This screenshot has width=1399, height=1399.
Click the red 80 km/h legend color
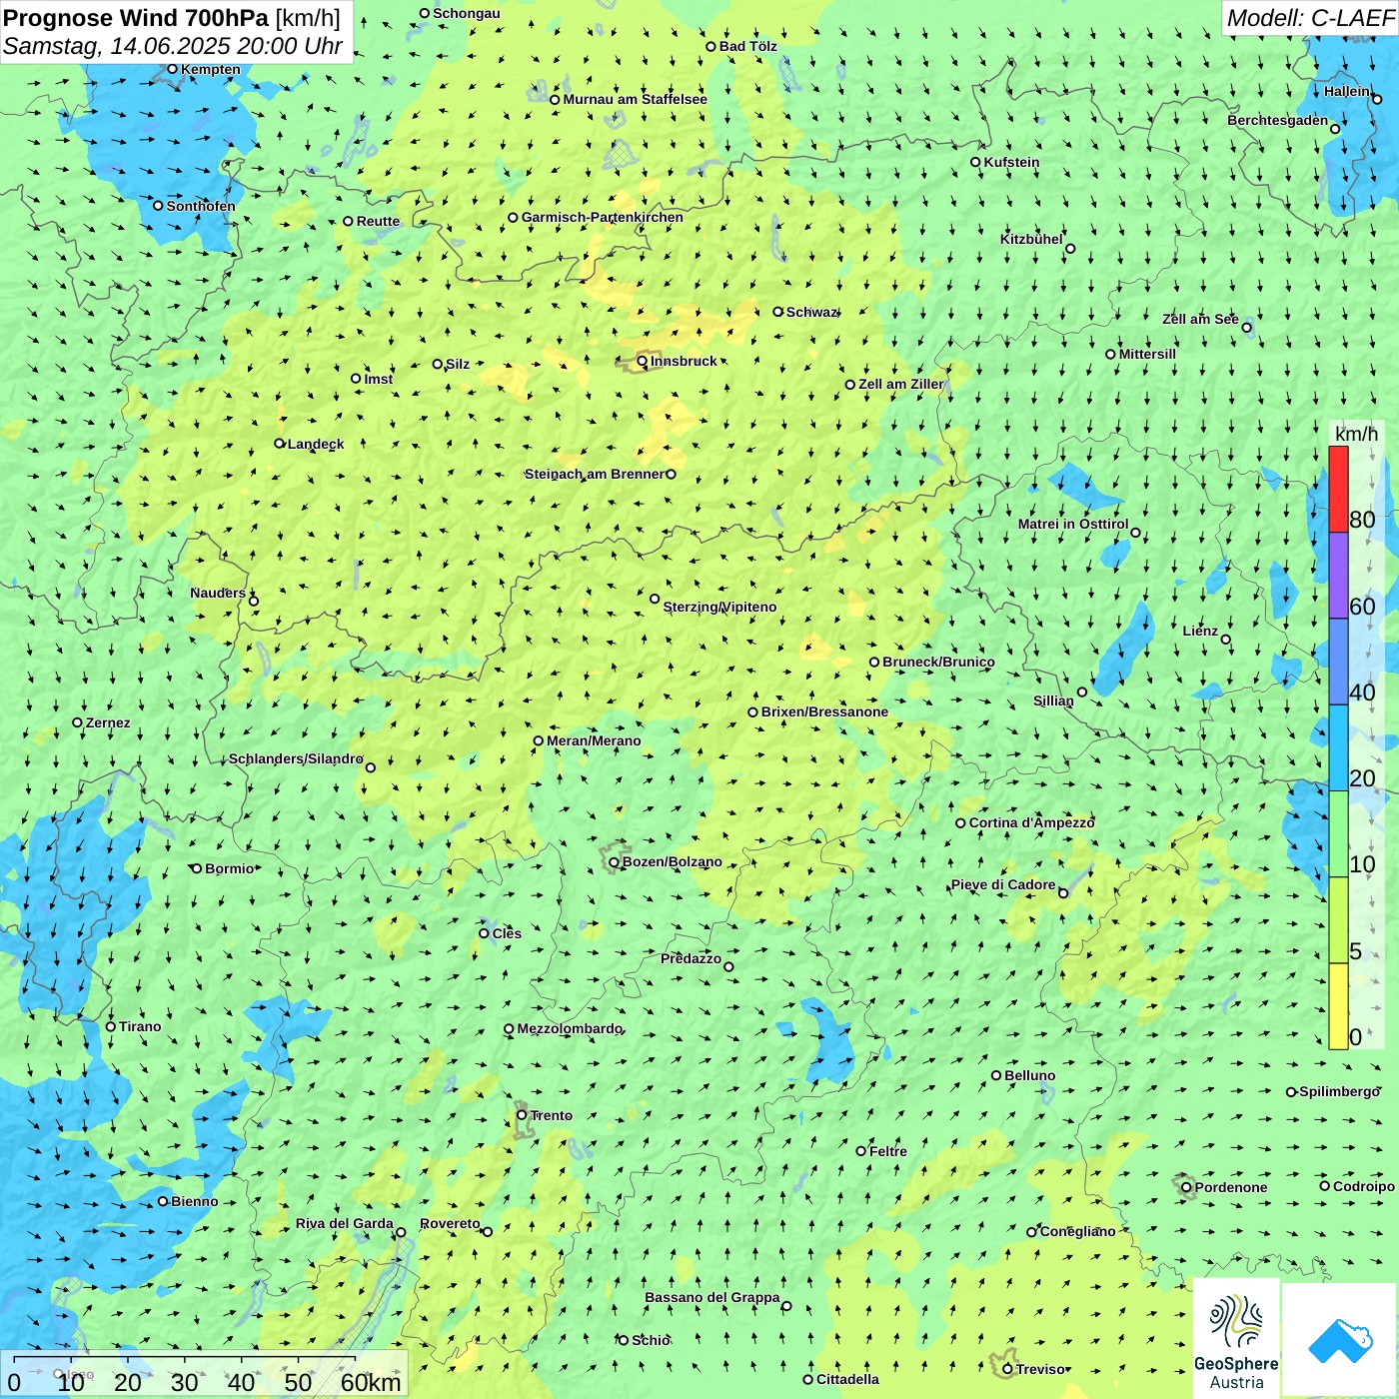(1338, 489)
